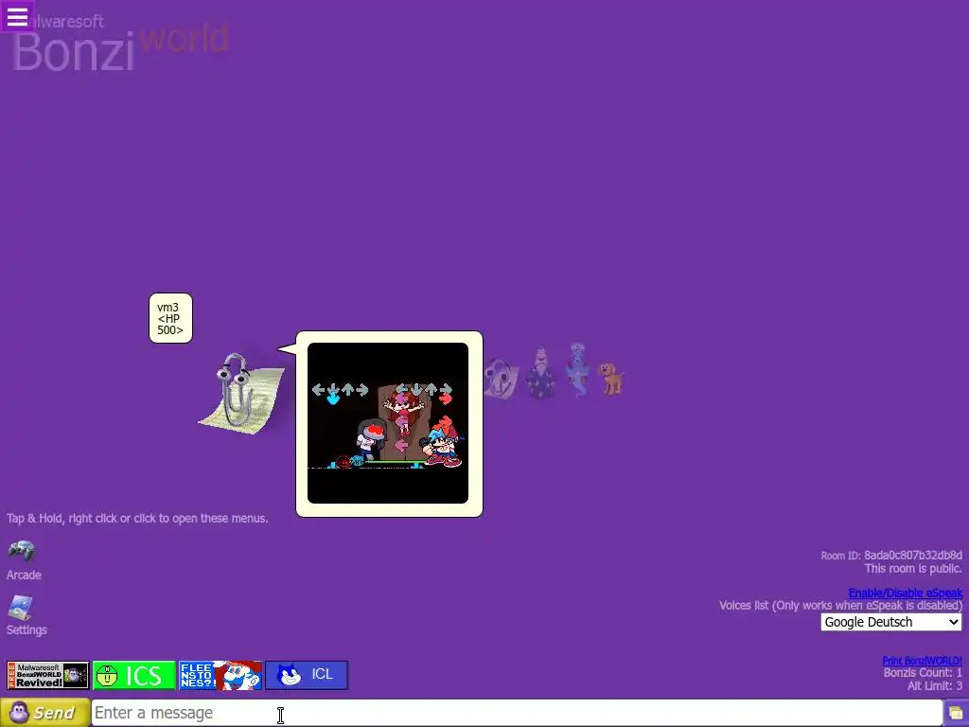Click the faded Links character icon
Screen dimensions: 969x727
(501, 379)
